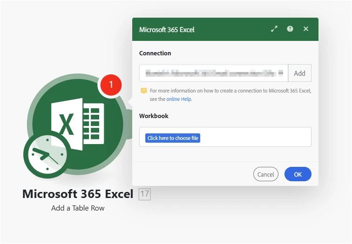The image size is (352, 244).
Task: Open the blurred Connection field
Action: pos(214,73)
